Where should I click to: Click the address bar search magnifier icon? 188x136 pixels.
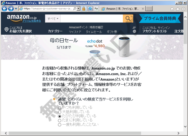[75, 9]
